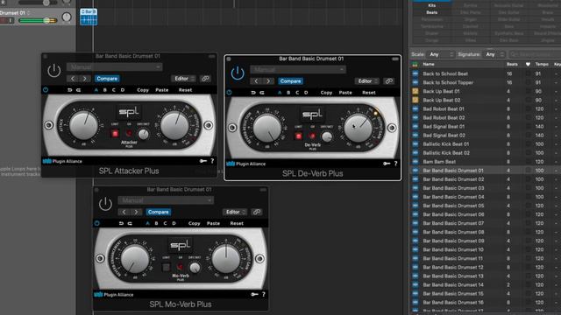561x315 pixels.
Task: Open Manual preset dropdown in Mo-Verb Plus
Action: (x=166, y=200)
